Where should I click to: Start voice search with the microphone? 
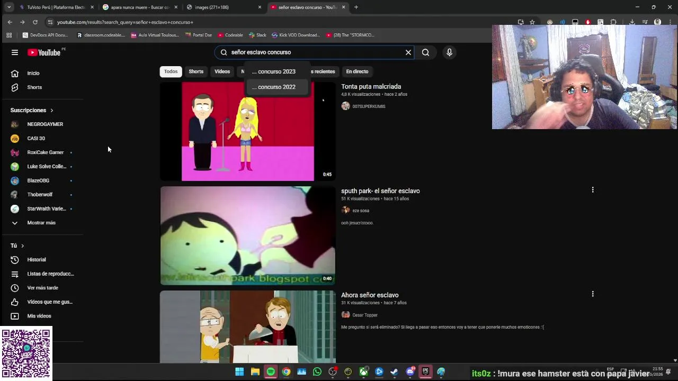point(449,52)
